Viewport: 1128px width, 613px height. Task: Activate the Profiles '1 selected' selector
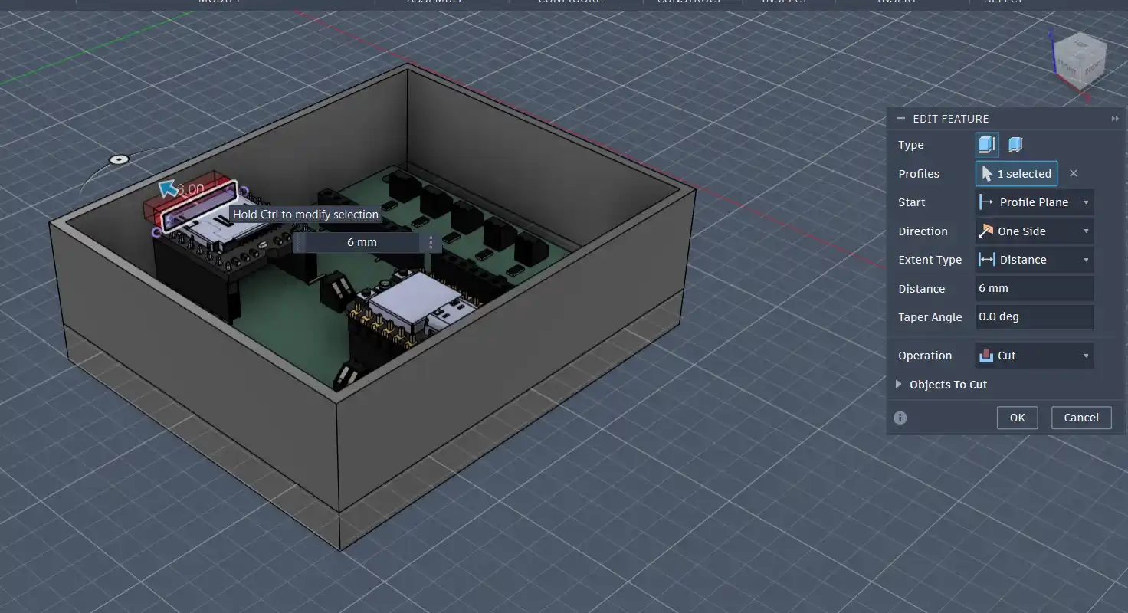1016,174
